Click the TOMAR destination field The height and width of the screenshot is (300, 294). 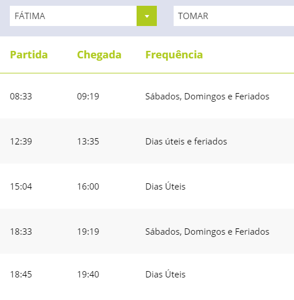234,16
